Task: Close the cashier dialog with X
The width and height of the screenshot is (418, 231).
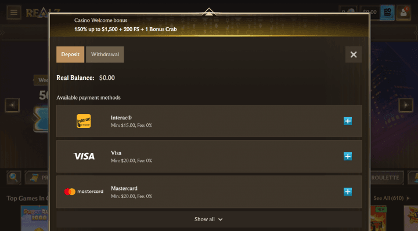Action: (354, 54)
